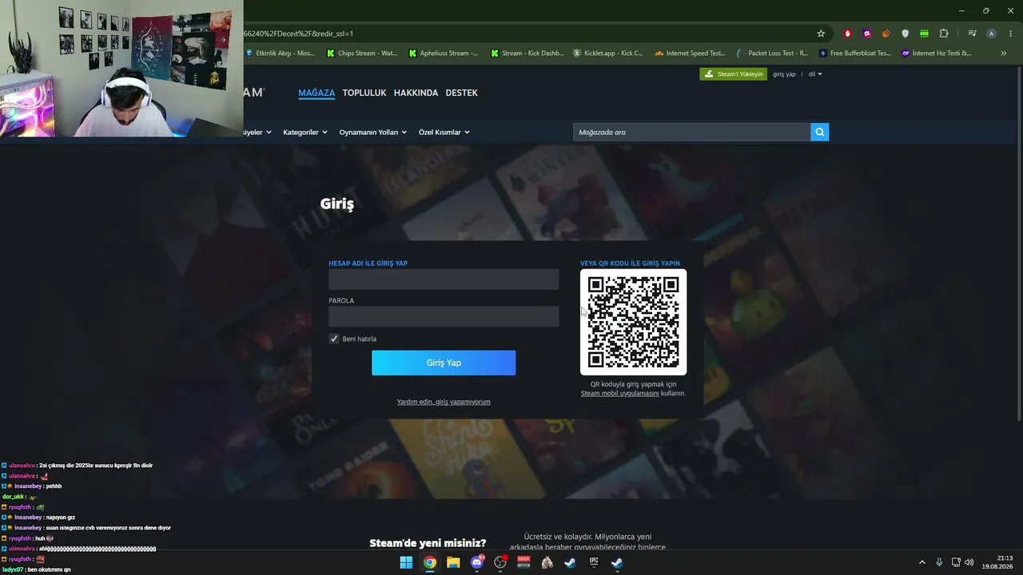Show hidden system tray icons
This screenshot has width=1023, height=575.
click(922, 562)
